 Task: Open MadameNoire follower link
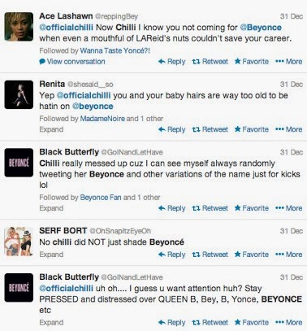[x=102, y=119]
